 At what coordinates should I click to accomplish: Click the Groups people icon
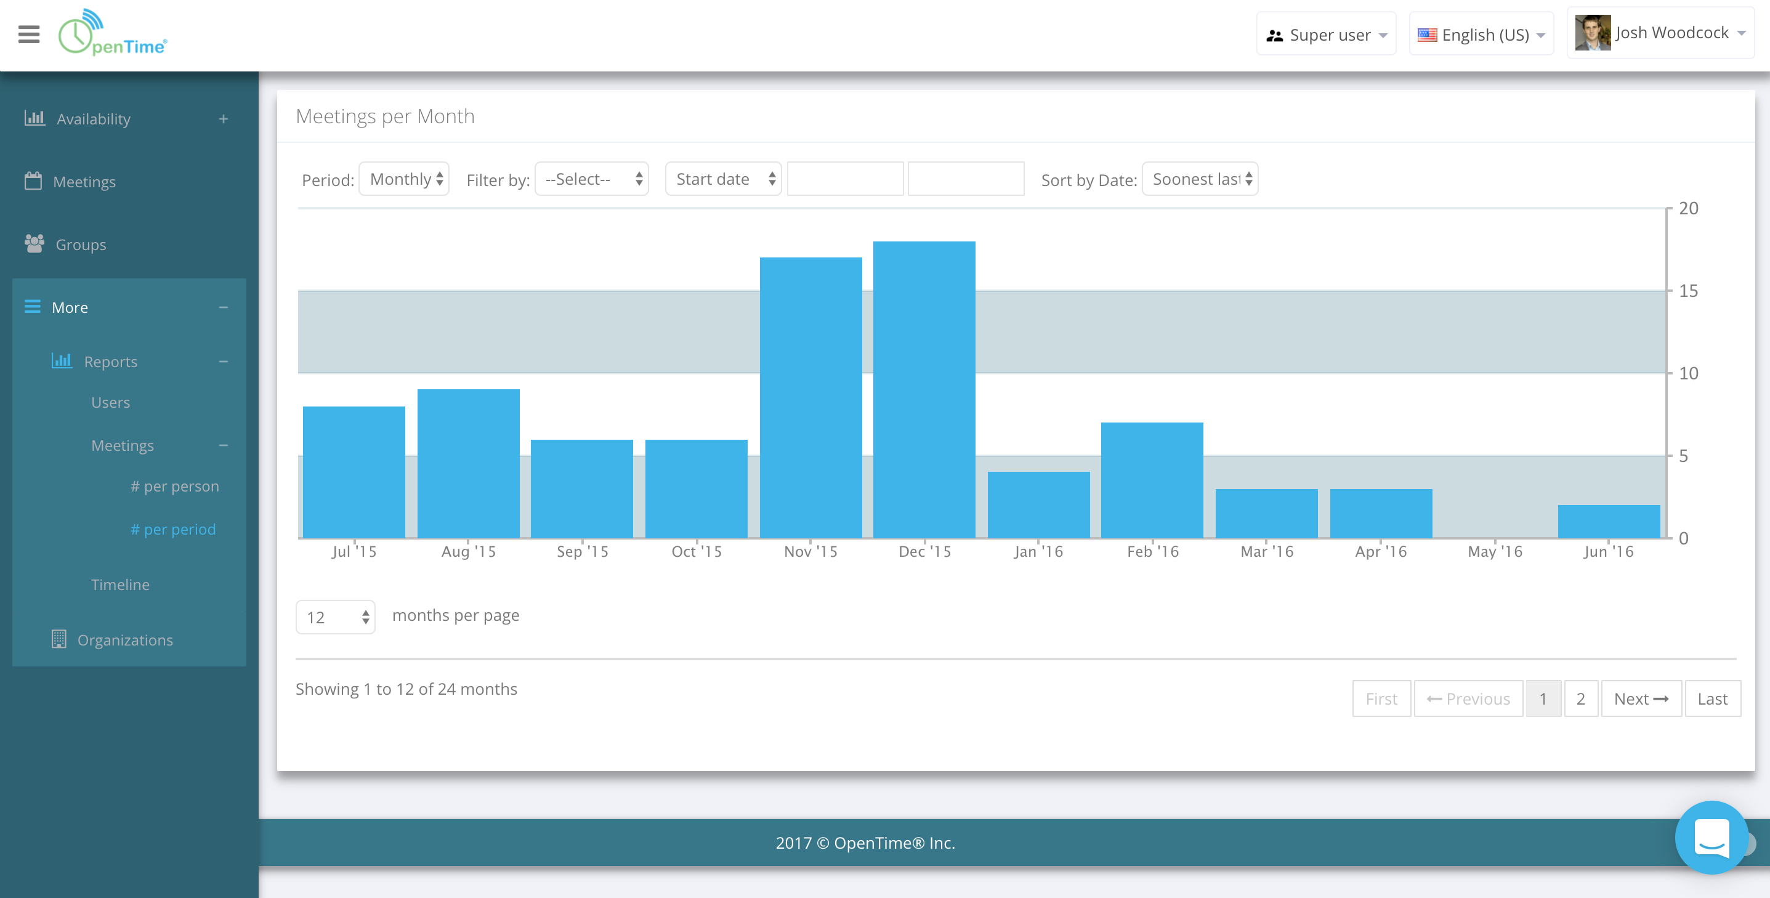[34, 243]
